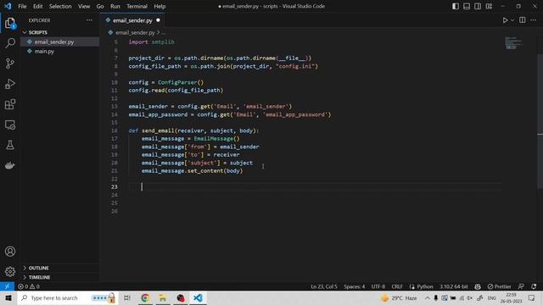Change line endings via CRLF status item
Screen dimensions: 543x305
397,286
